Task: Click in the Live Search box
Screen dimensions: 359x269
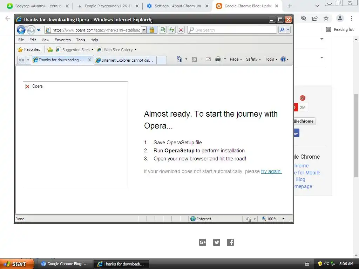Action: click(232, 30)
